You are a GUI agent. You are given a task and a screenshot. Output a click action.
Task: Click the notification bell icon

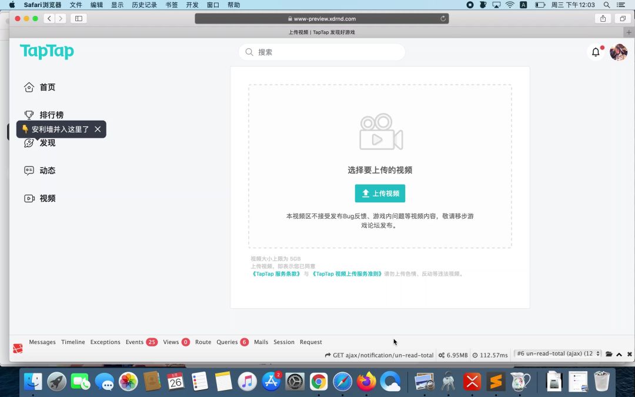click(x=596, y=52)
